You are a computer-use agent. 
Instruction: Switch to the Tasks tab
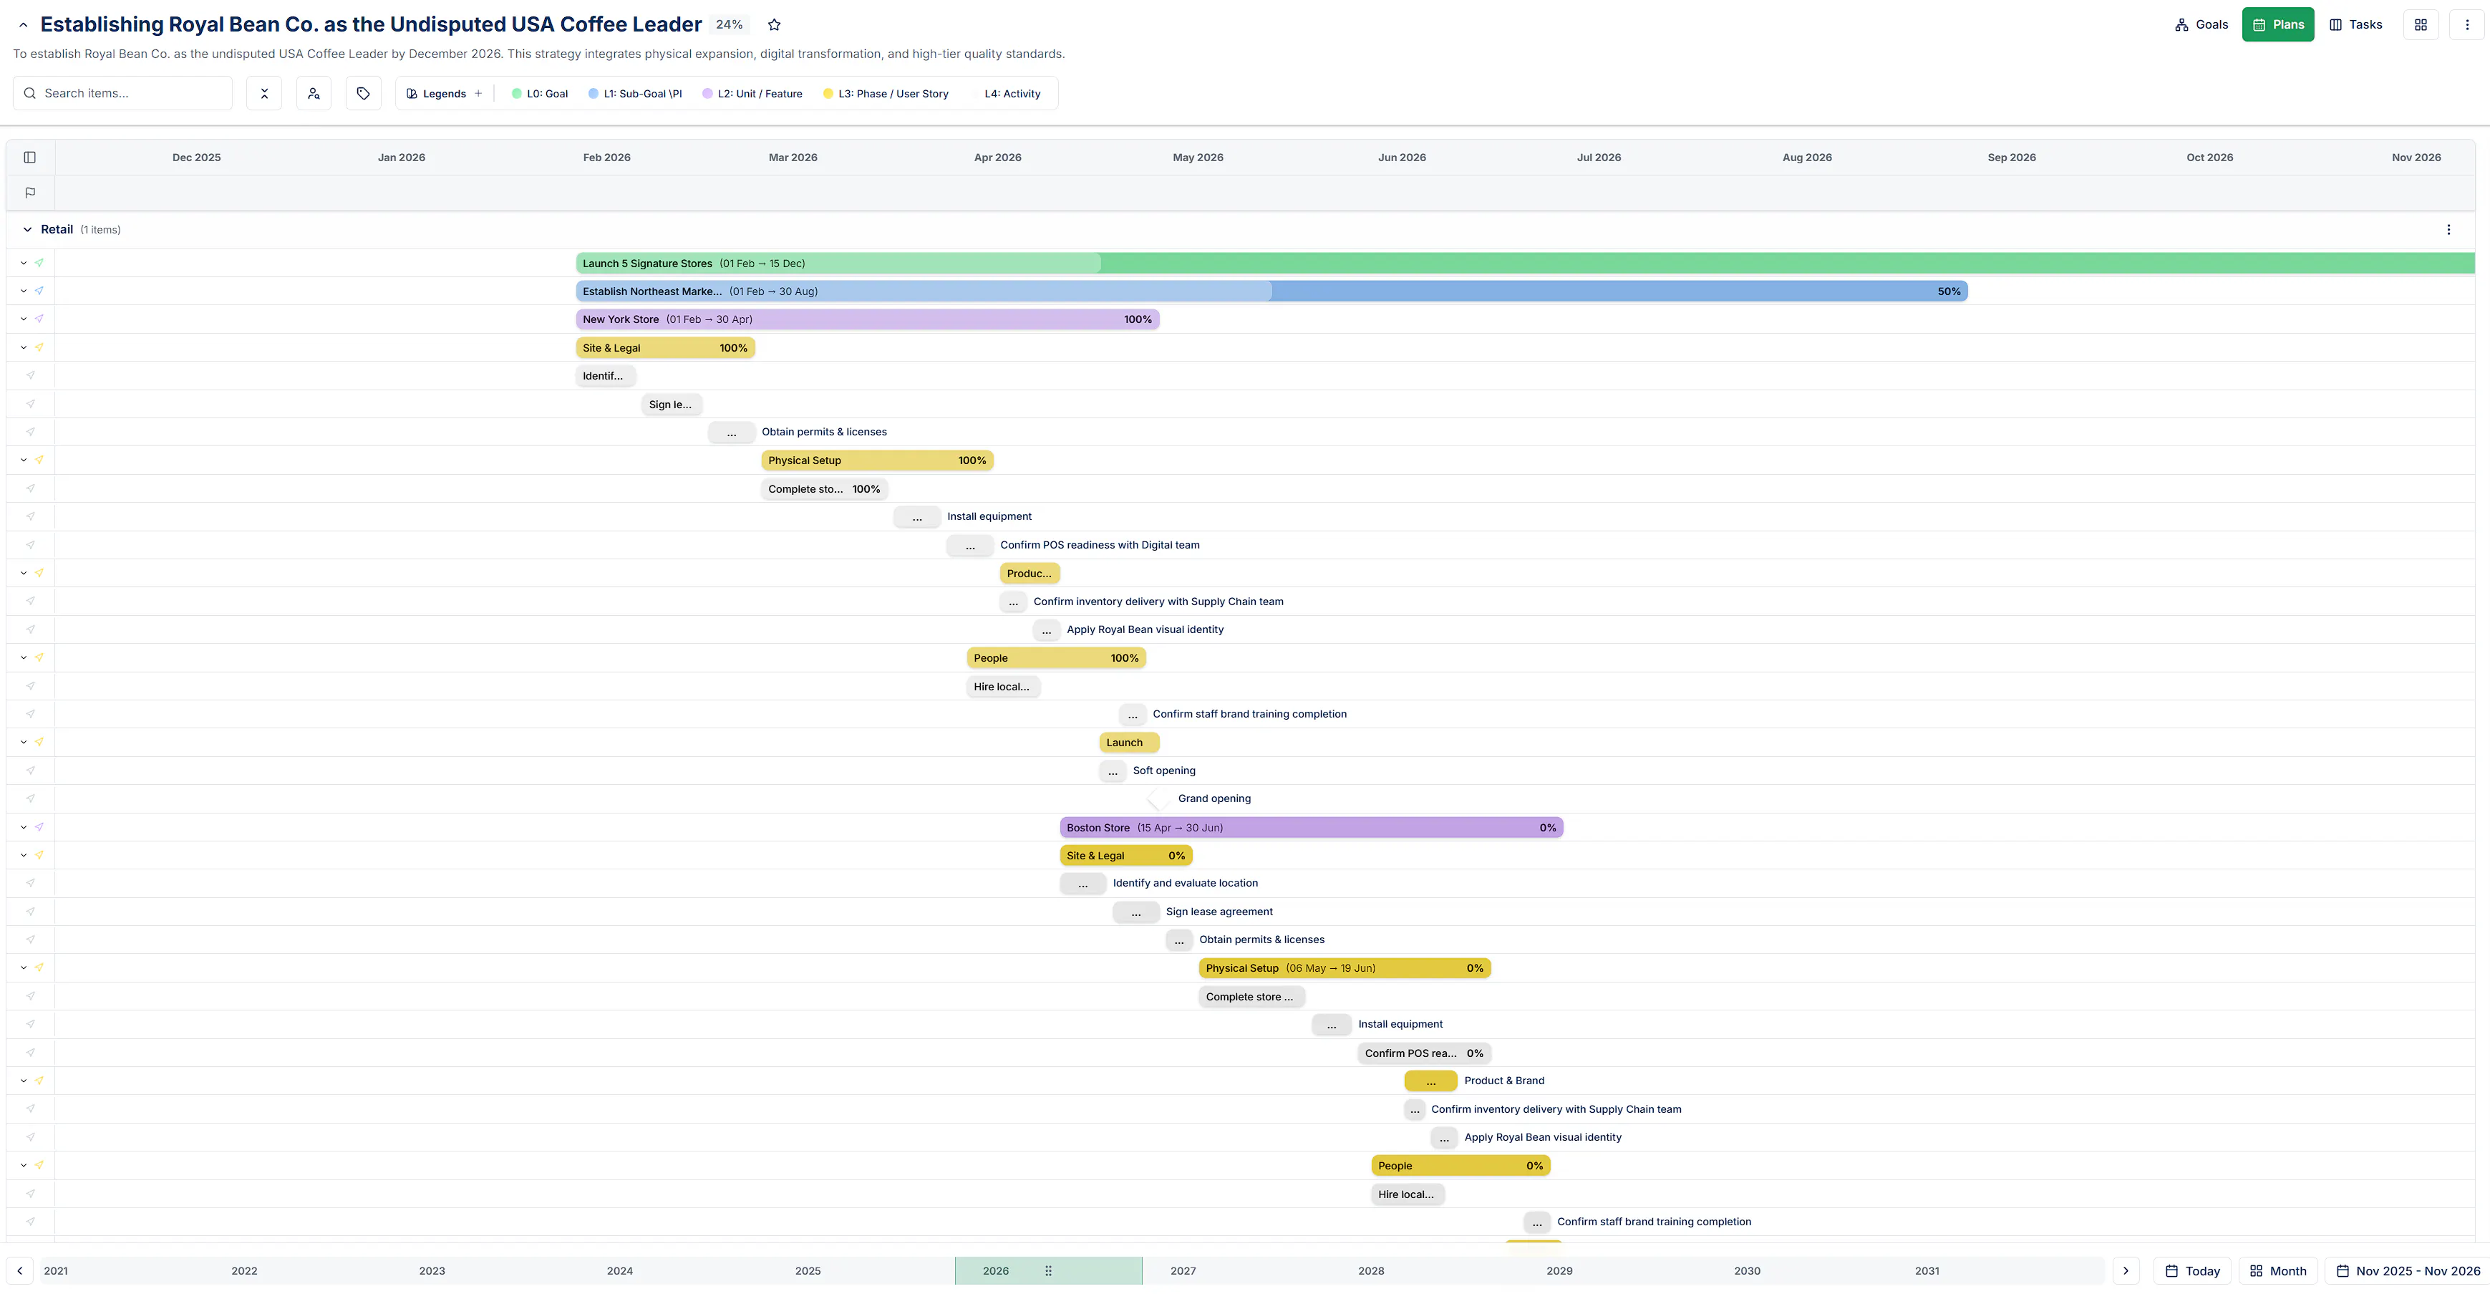point(2355,25)
